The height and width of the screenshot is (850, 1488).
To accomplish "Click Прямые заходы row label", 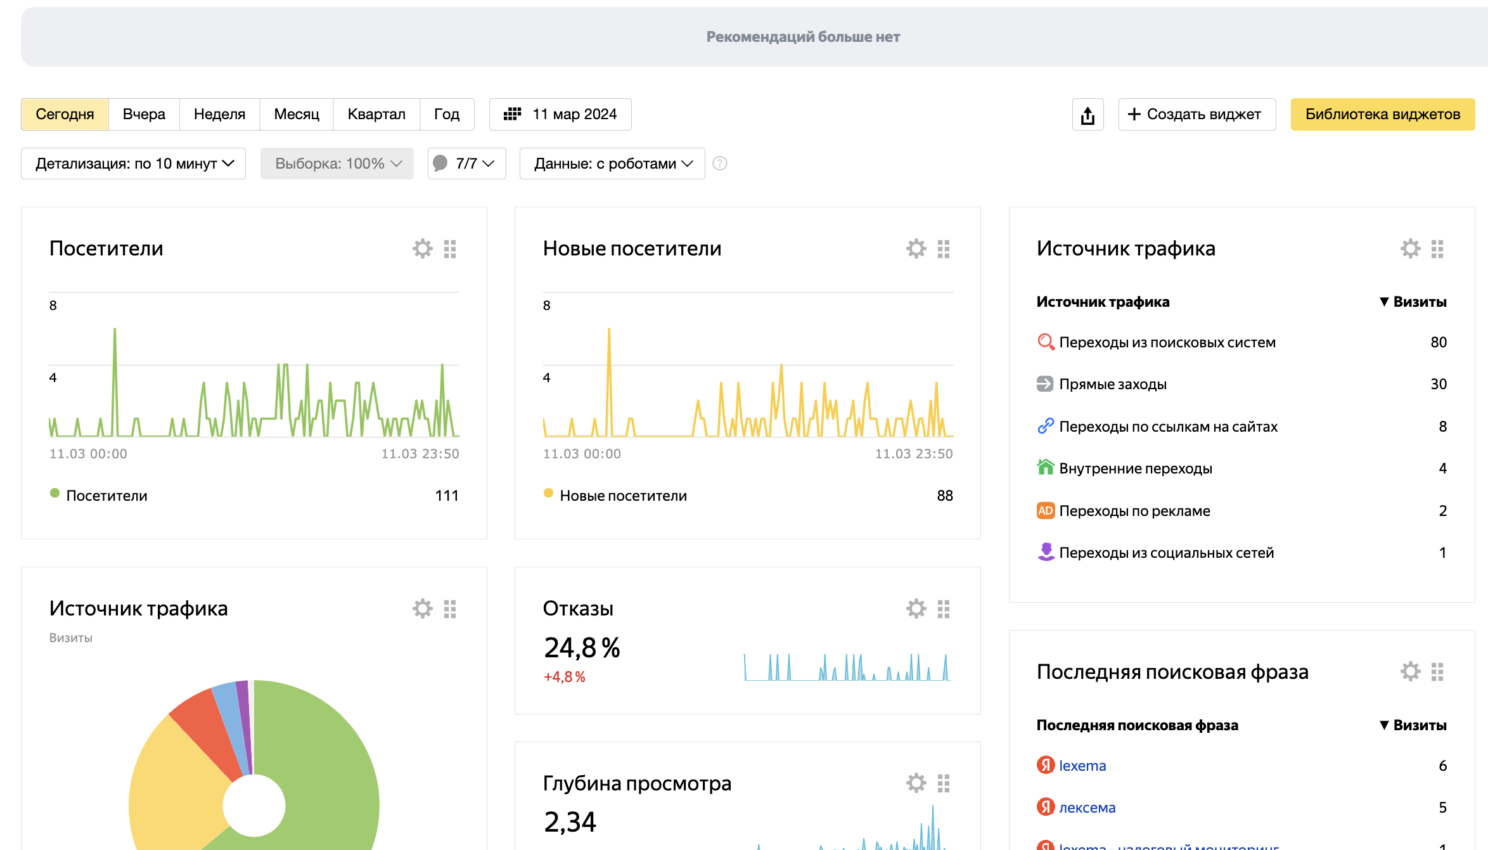I will (x=1113, y=384).
